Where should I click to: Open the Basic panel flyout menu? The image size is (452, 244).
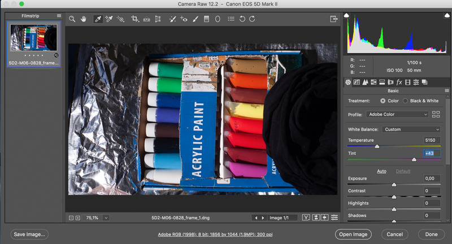click(x=447, y=91)
